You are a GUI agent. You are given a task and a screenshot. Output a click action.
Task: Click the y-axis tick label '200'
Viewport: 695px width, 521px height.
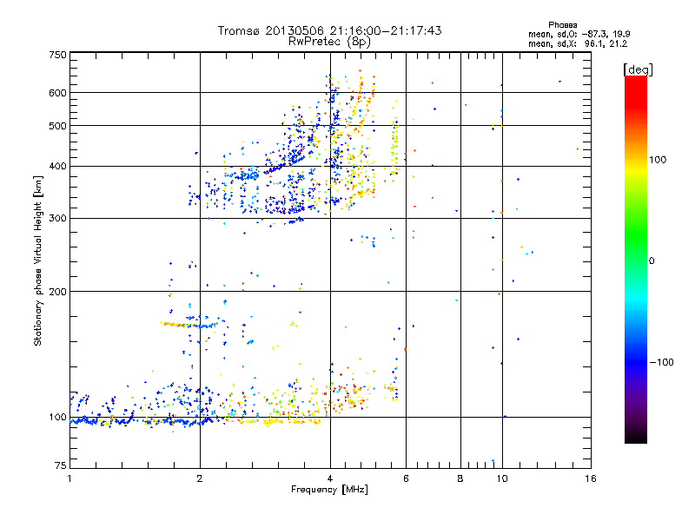(57, 292)
